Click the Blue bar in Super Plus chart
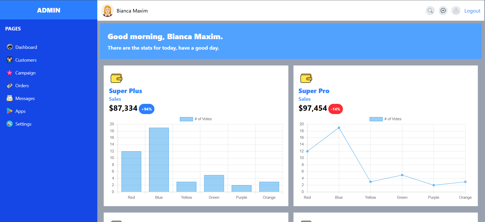 pos(159,160)
